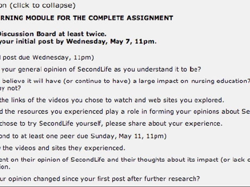Screen dimensions: 250x187
Task: Click the words 'web sites you explored'
Action: pyautogui.click(x=185, y=100)
